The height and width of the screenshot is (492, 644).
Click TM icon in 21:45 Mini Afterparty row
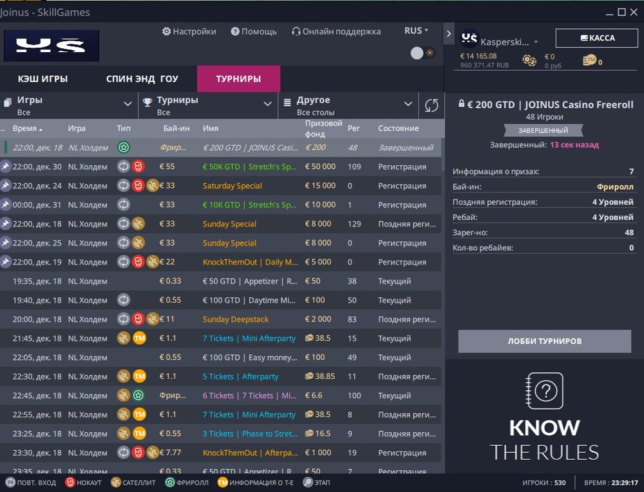click(140, 338)
